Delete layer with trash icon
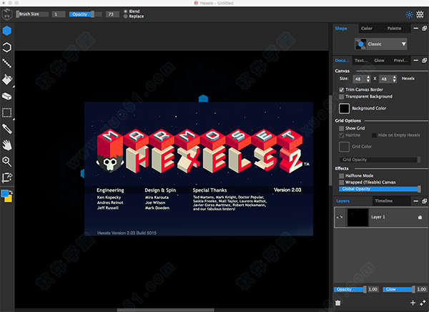The image size is (429, 312). pyautogui.click(x=338, y=303)
